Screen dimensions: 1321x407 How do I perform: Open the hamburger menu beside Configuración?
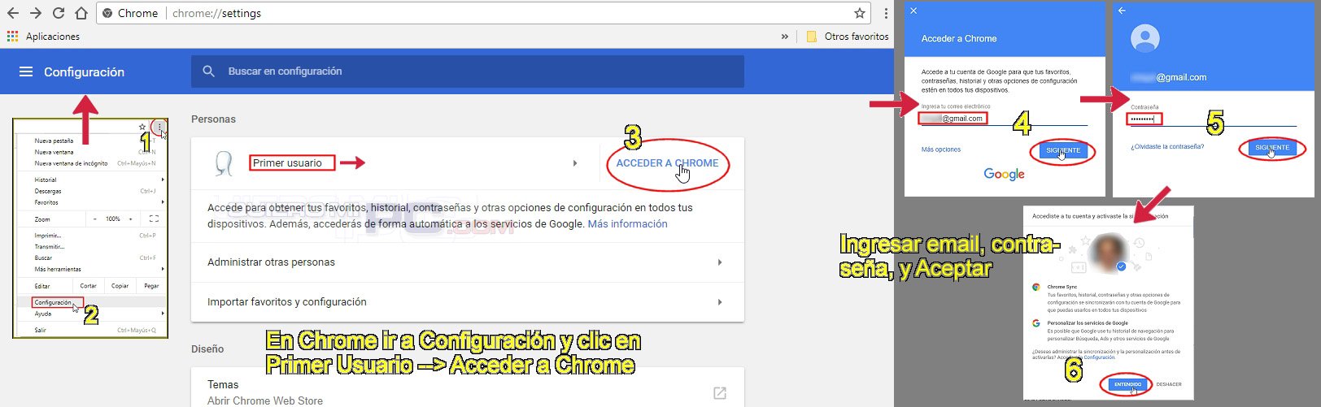(x=26, y=71)
